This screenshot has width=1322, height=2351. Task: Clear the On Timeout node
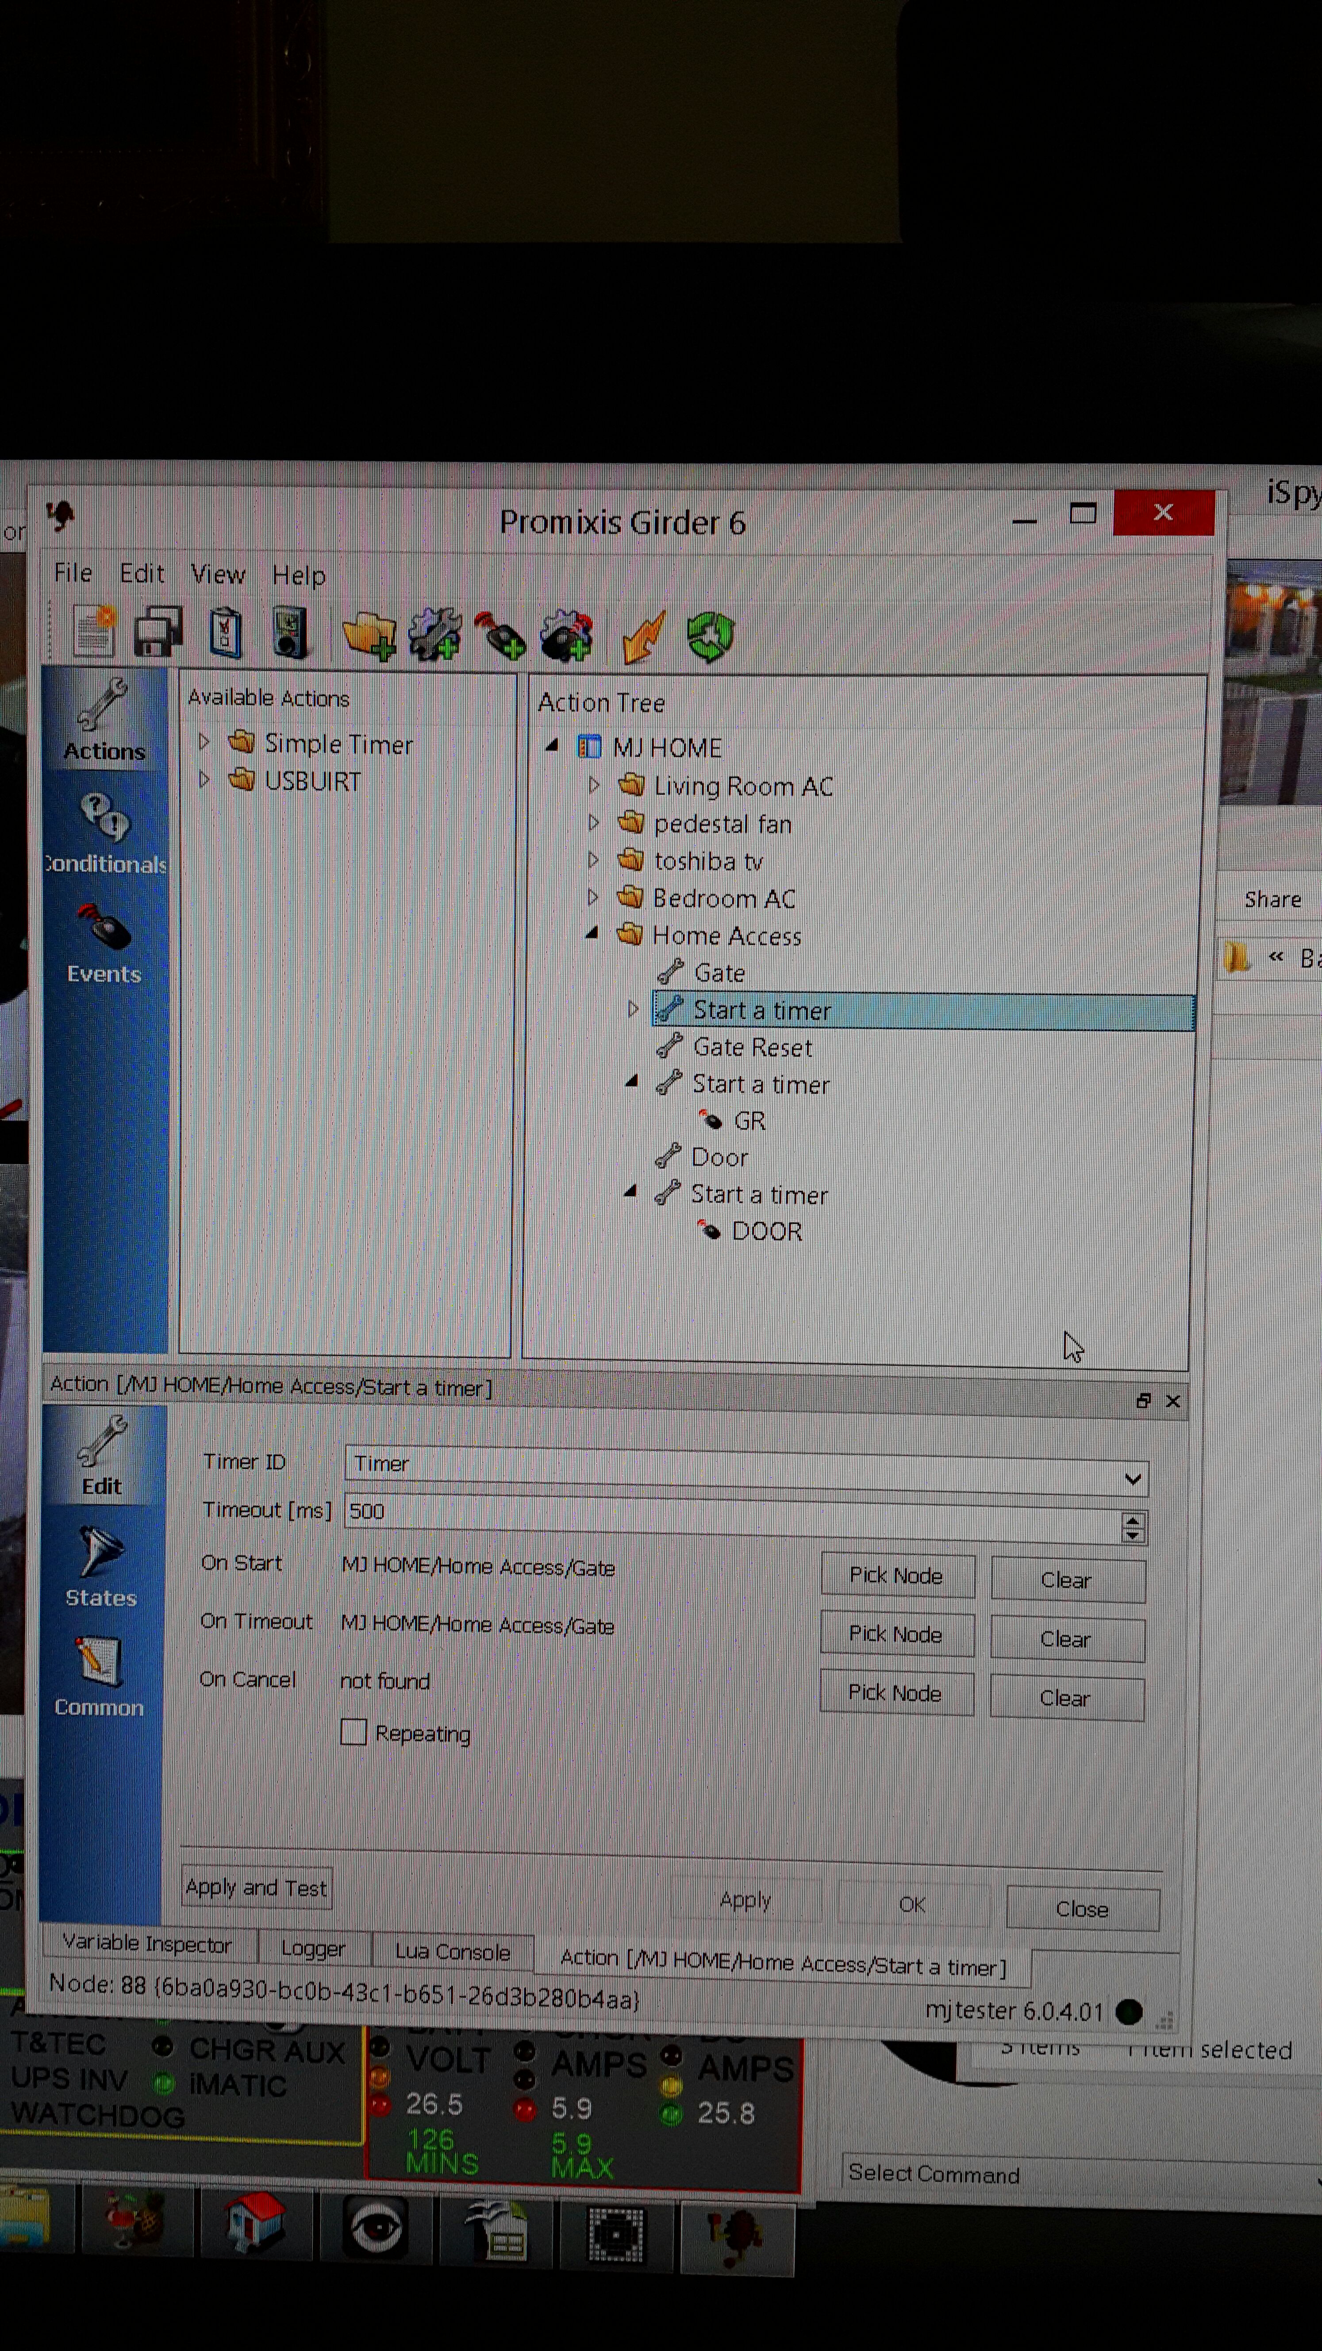point(1067,1640)
